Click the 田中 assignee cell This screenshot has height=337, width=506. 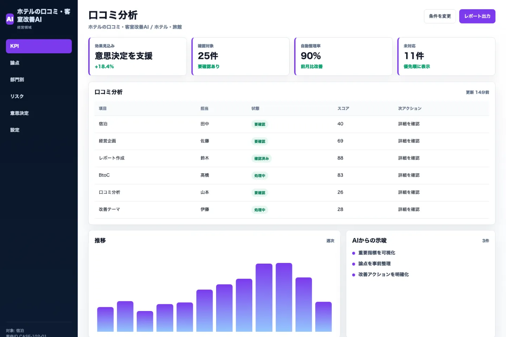pos(205,124)
